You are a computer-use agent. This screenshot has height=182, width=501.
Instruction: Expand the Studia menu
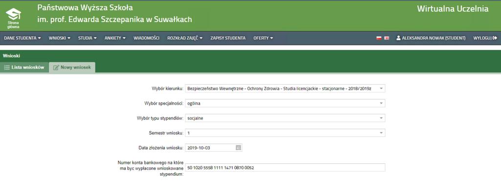click(87, 38)
